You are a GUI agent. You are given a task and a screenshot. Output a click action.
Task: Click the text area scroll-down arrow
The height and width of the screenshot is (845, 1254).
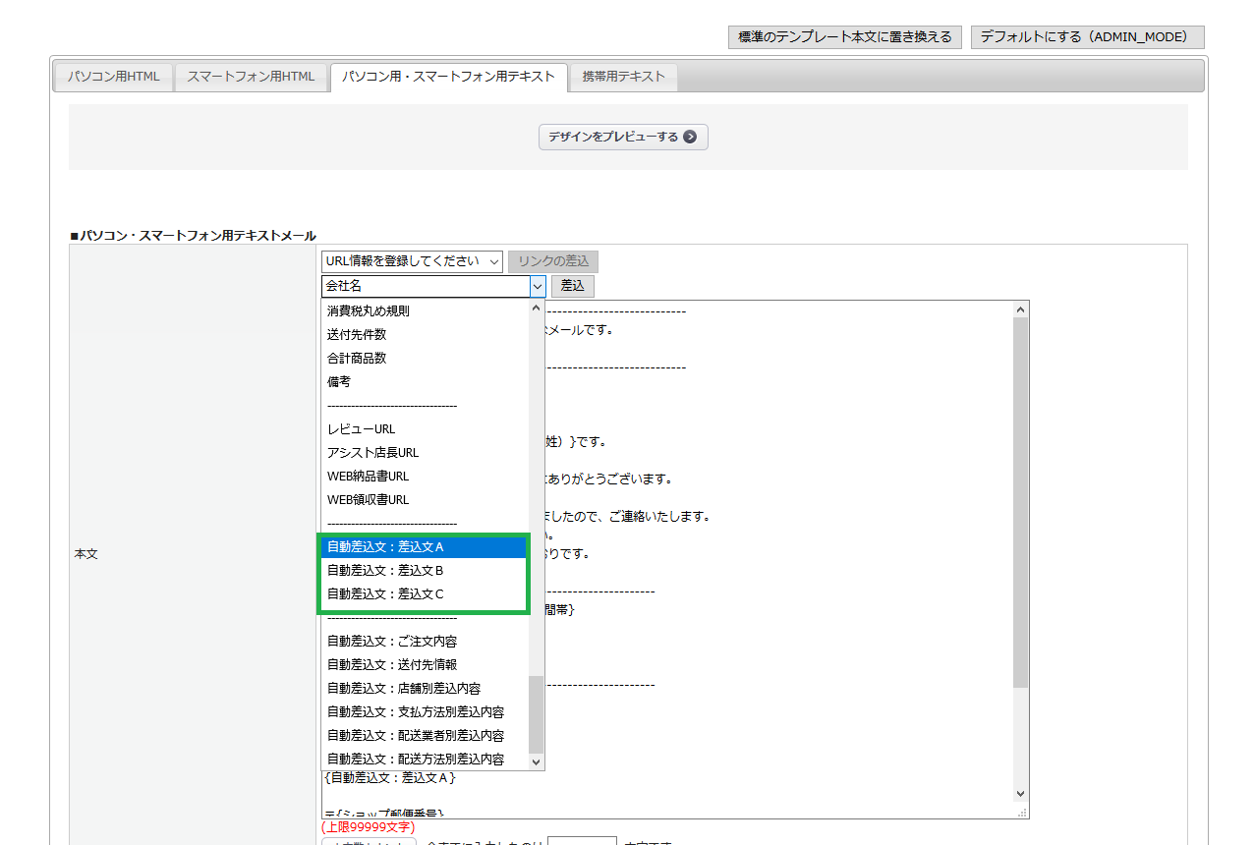point(1020,794)
